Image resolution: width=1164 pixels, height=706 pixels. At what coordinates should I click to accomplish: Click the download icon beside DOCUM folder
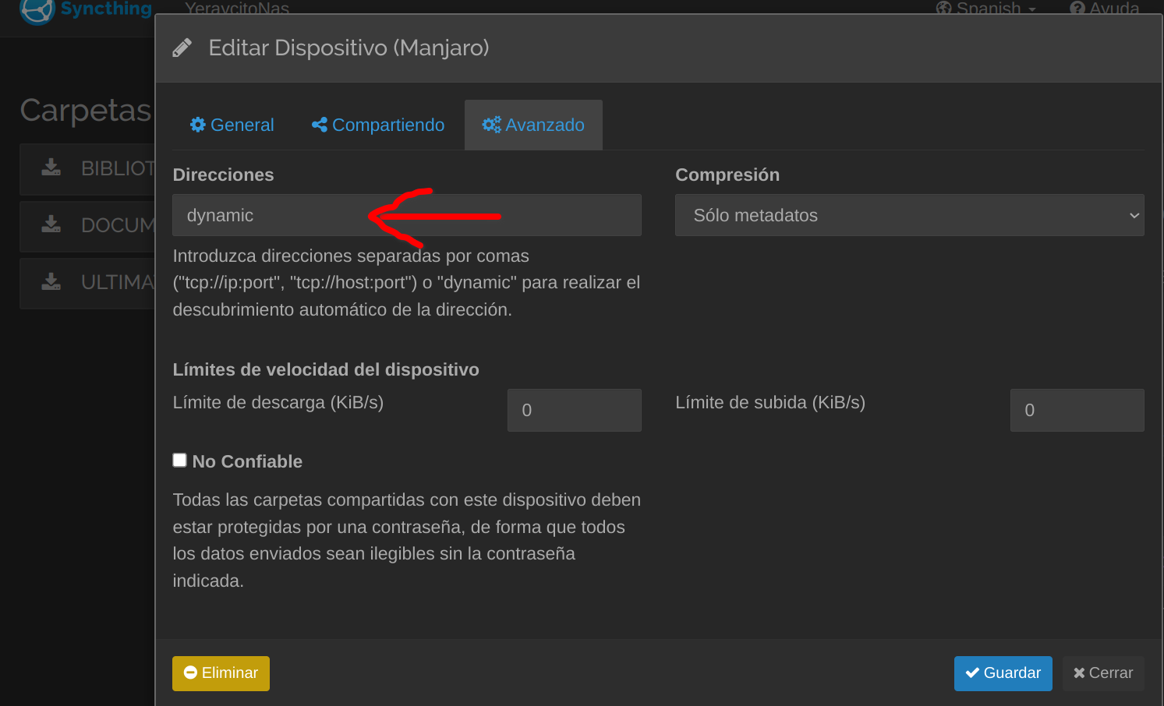51,225
